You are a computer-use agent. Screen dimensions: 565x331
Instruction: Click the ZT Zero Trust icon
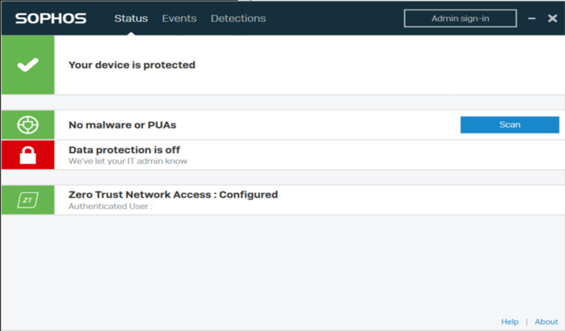28,200
